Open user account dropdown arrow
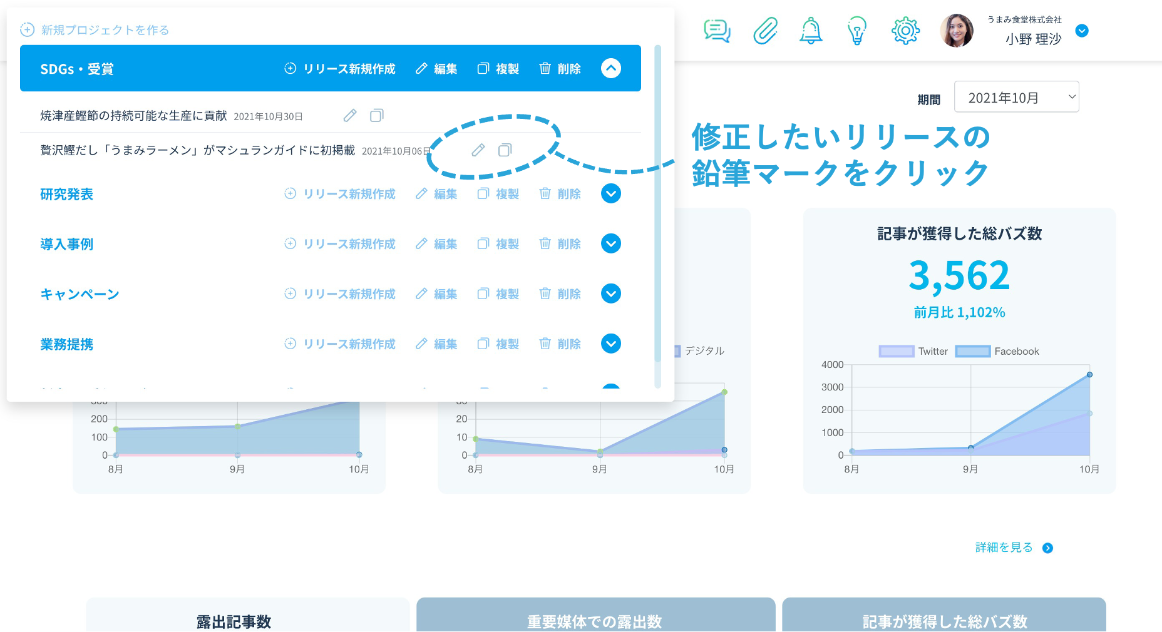 click(1082, 31)
